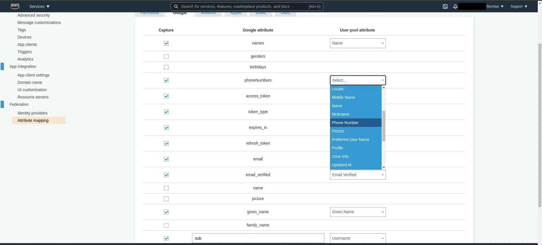
Task: Switch to the Amazon provider tab
Action: point(208,14)
